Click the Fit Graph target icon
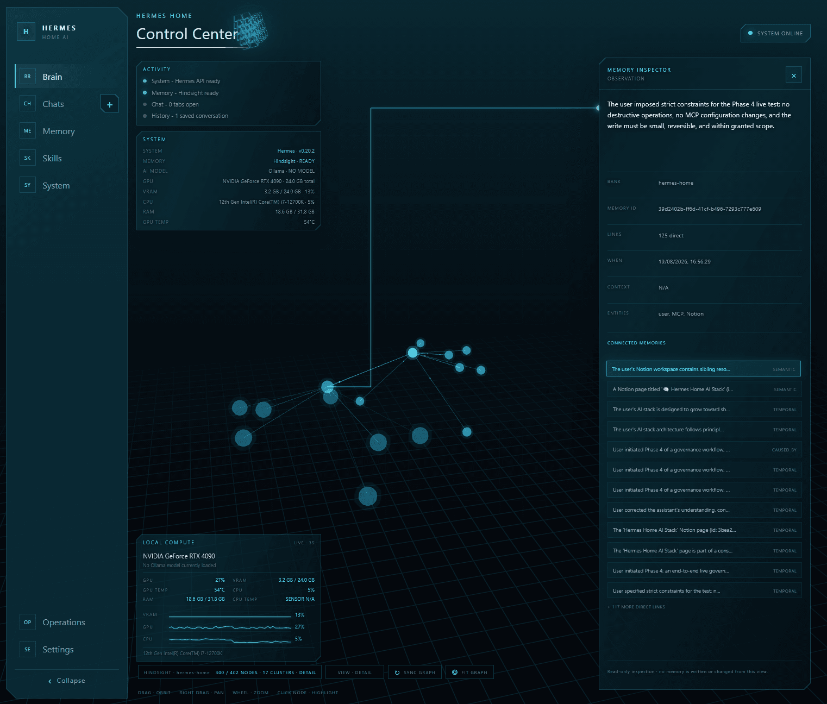 point(455,672)
